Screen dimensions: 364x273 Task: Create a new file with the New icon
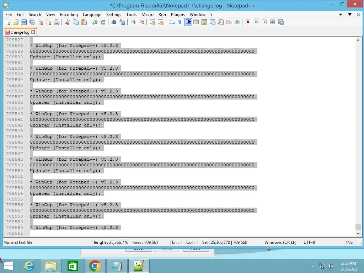(x=7, y=22)
